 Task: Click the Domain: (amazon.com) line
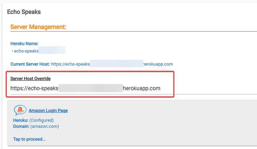pyautogui.click(x=36, y=126)
